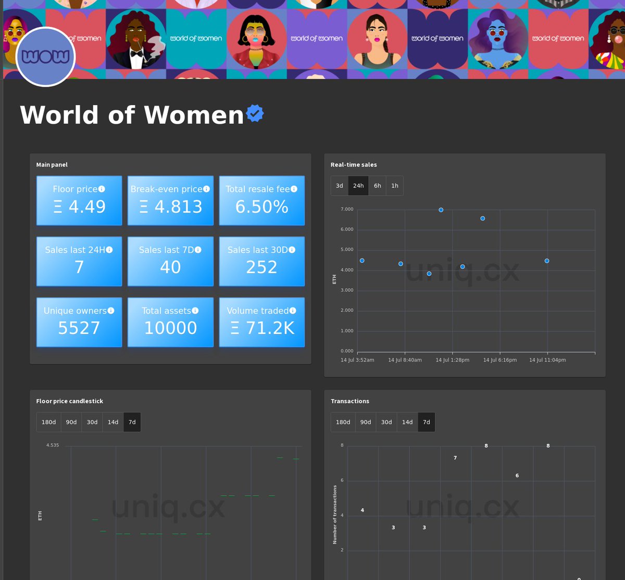View Total resale fee info icon

pyautogui.click(x=295, y=189)
